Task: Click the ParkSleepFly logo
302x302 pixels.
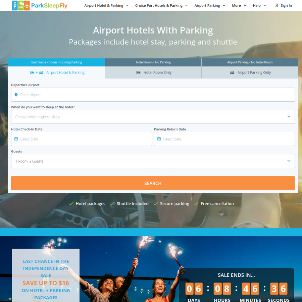Action: click(x=40, y=5)
